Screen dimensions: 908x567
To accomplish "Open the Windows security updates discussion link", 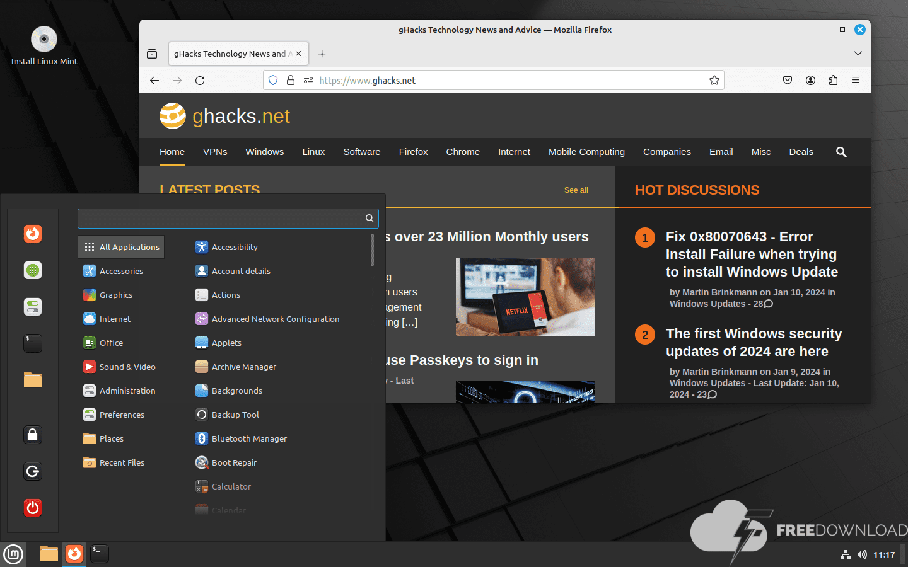I will pyautogui.click(x=754, y=342).
